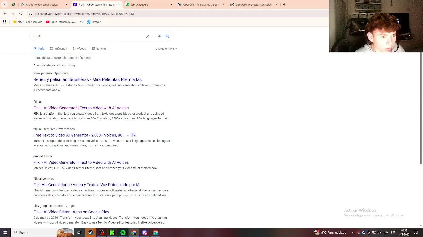Open the OBS taskbar icon with red dot
This screenshot has width=423, height=237.
tap(101, 233)
